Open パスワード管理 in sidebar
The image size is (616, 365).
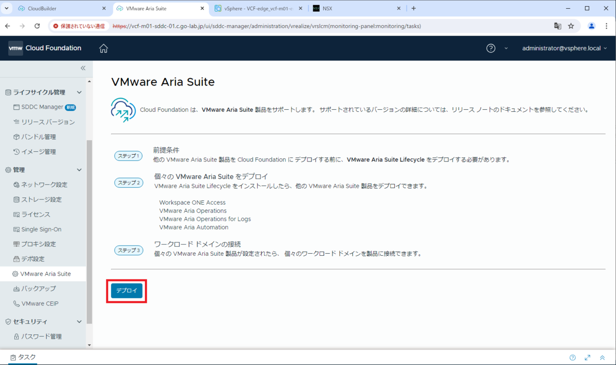(37, 336)
